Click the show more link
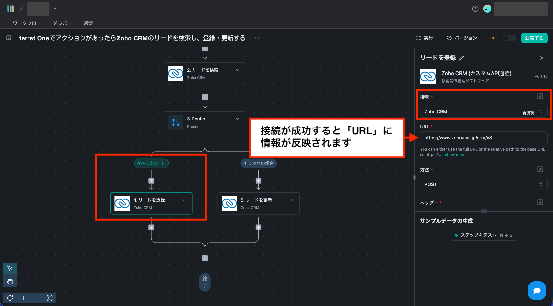 [455, 155]
